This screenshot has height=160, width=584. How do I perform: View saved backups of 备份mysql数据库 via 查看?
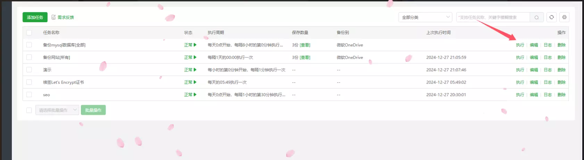pos(305,45)
